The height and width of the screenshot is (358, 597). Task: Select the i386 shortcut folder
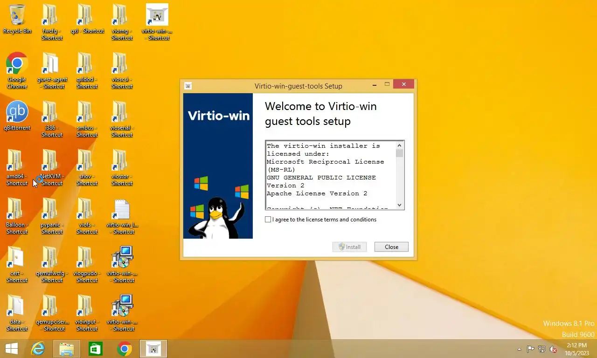(52, 119)
